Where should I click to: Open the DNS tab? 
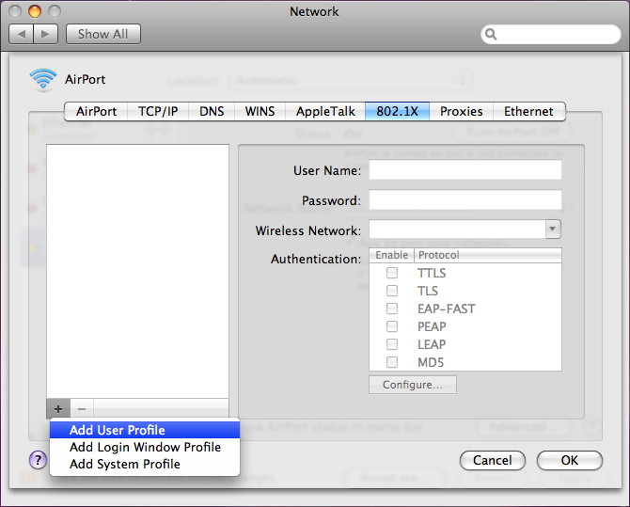[x=212, y=111]
